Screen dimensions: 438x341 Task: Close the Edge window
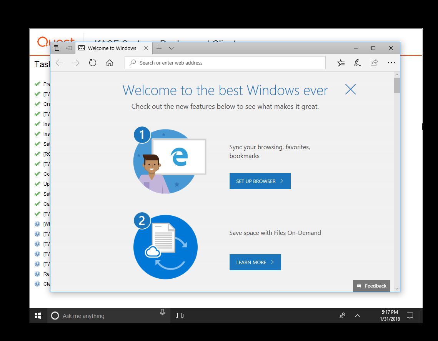(x=391, y=48)
